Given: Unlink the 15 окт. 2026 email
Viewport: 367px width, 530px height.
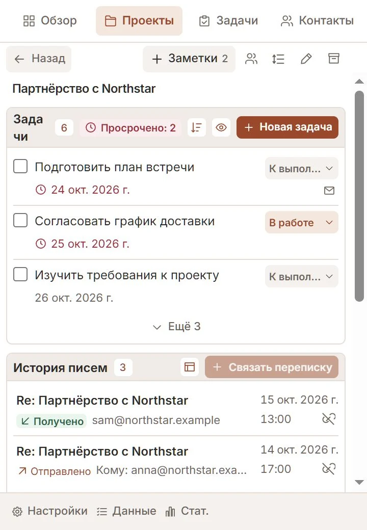Looking at the screenshot, I should point(329,419).
